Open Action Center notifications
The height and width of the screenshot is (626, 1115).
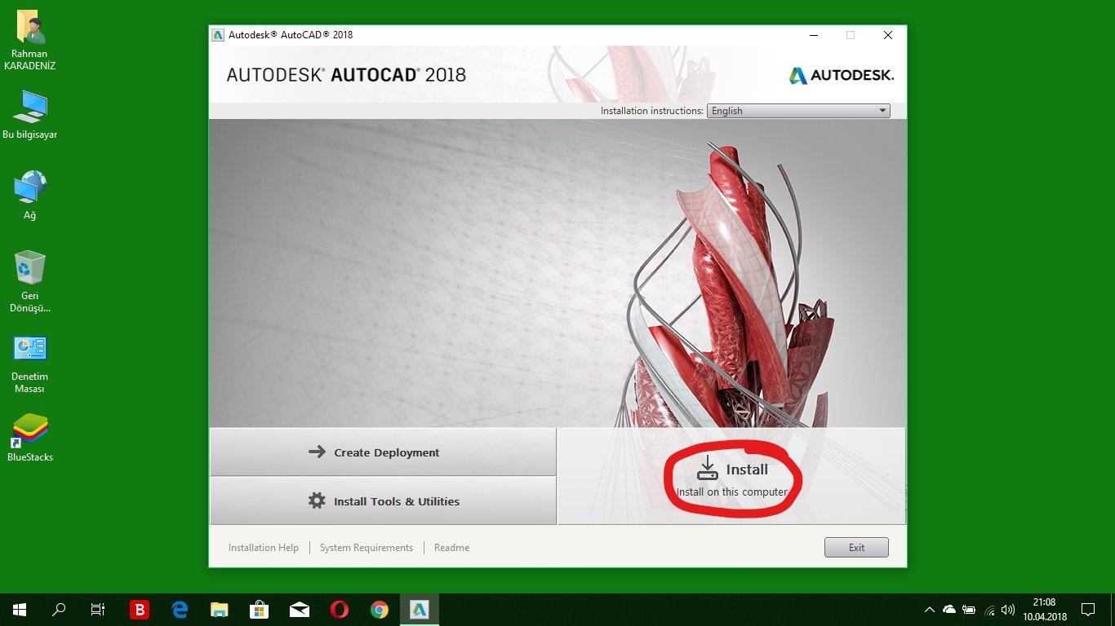1088,610
